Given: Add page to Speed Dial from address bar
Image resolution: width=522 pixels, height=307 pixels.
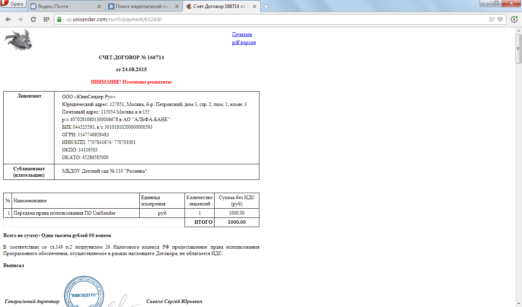Looking at the screenshot, I should [x=492, y=19].
